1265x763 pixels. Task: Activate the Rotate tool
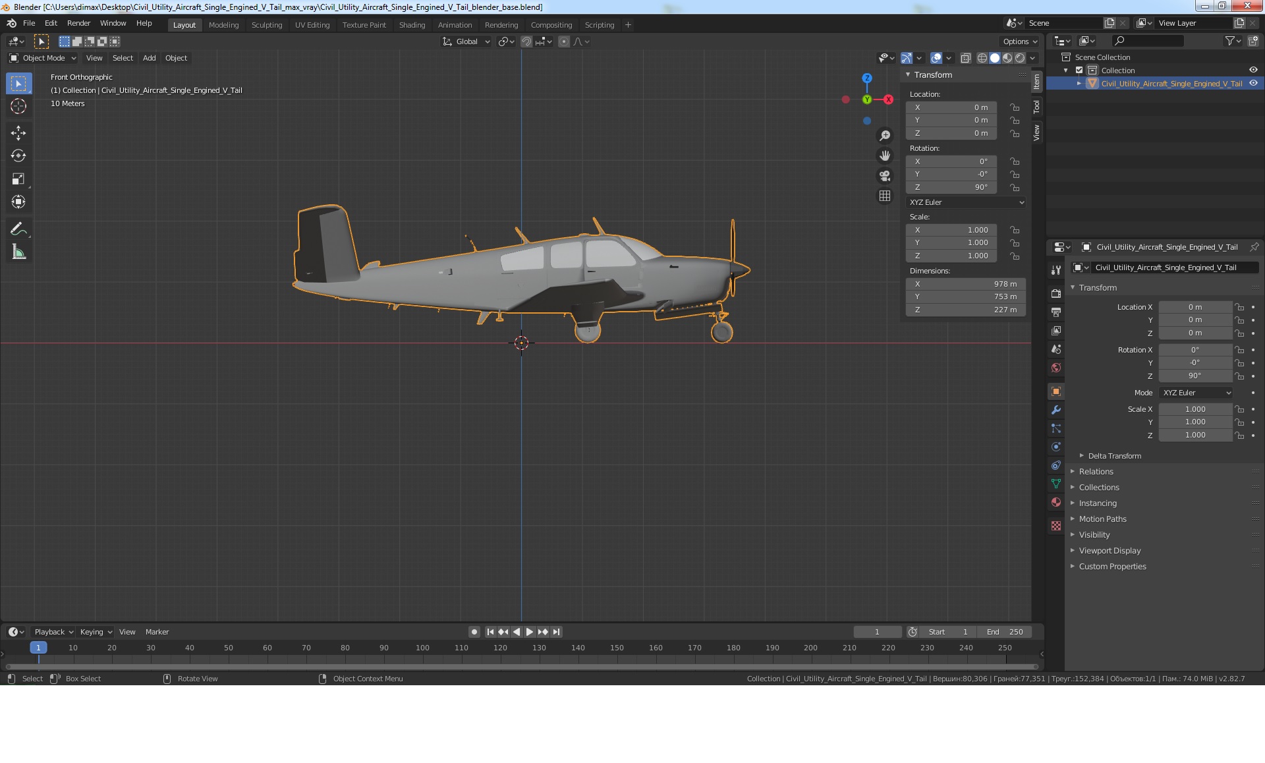[x=18, y=156]
